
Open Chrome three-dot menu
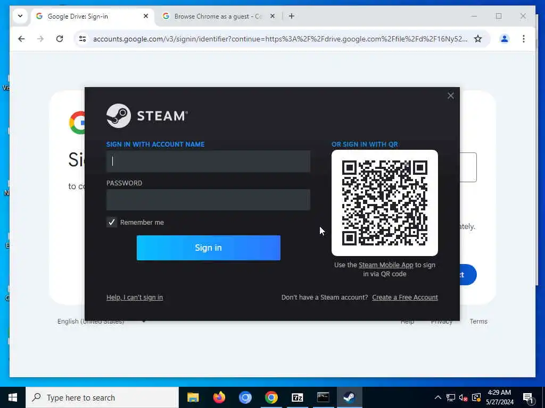click(x=524, y=39)
